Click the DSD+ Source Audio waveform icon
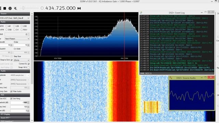This screenshot has width=219, height=123. pyautogui.click(x=171, y=78)
